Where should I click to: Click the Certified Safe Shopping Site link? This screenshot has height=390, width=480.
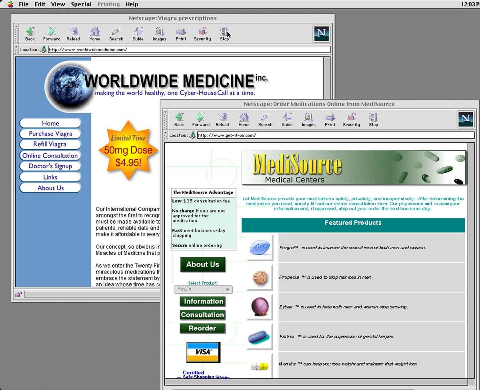pos(203,375)
